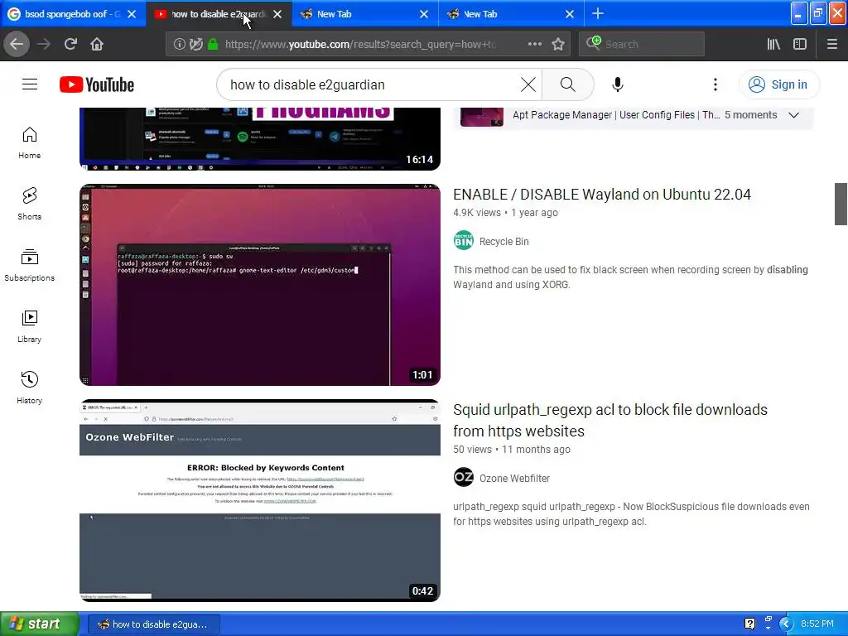Image resolution: width=848 pixels, height=636 pixels.
Task: Click the Apt Package Manager moments text
Action: pos(616,114)
